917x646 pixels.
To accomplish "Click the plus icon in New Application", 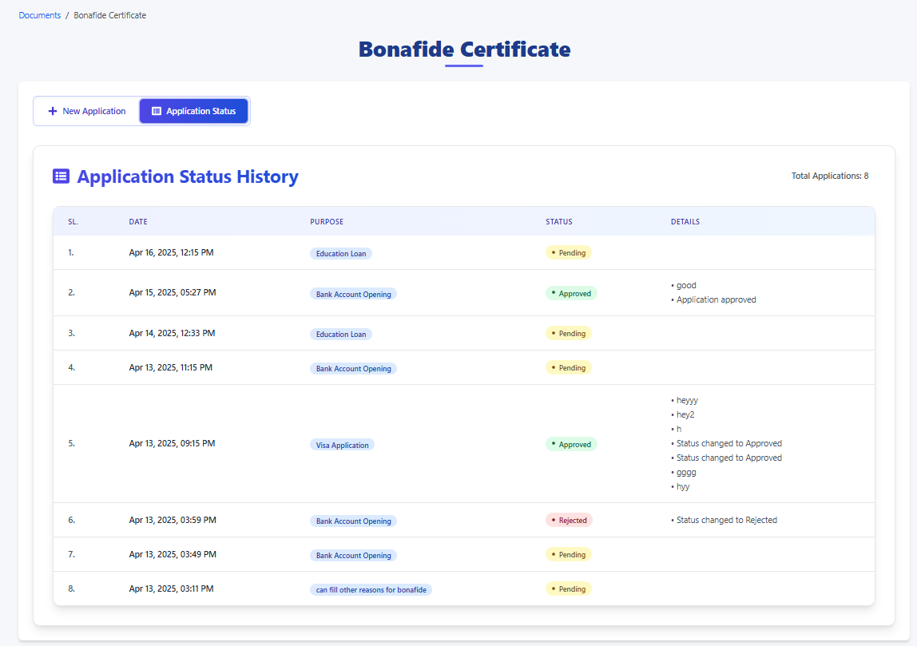I will (53, 111).
